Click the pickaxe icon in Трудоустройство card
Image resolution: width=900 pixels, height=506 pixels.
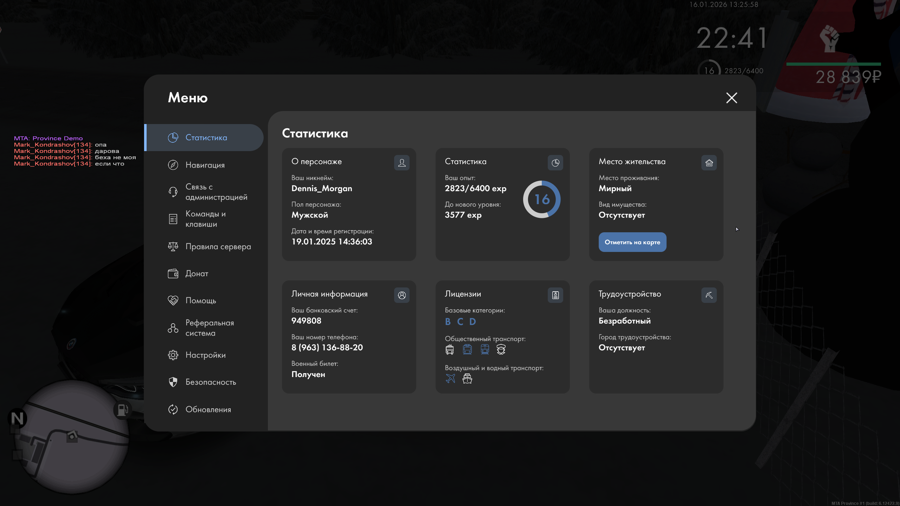point(709,295)
